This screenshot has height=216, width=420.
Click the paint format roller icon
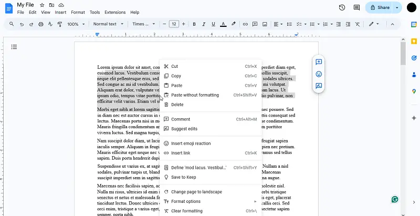(x=60, y=24)
